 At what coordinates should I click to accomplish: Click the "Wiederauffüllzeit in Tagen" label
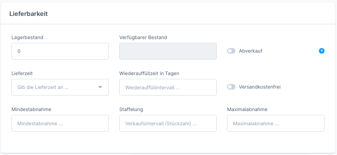coord(149,73)
